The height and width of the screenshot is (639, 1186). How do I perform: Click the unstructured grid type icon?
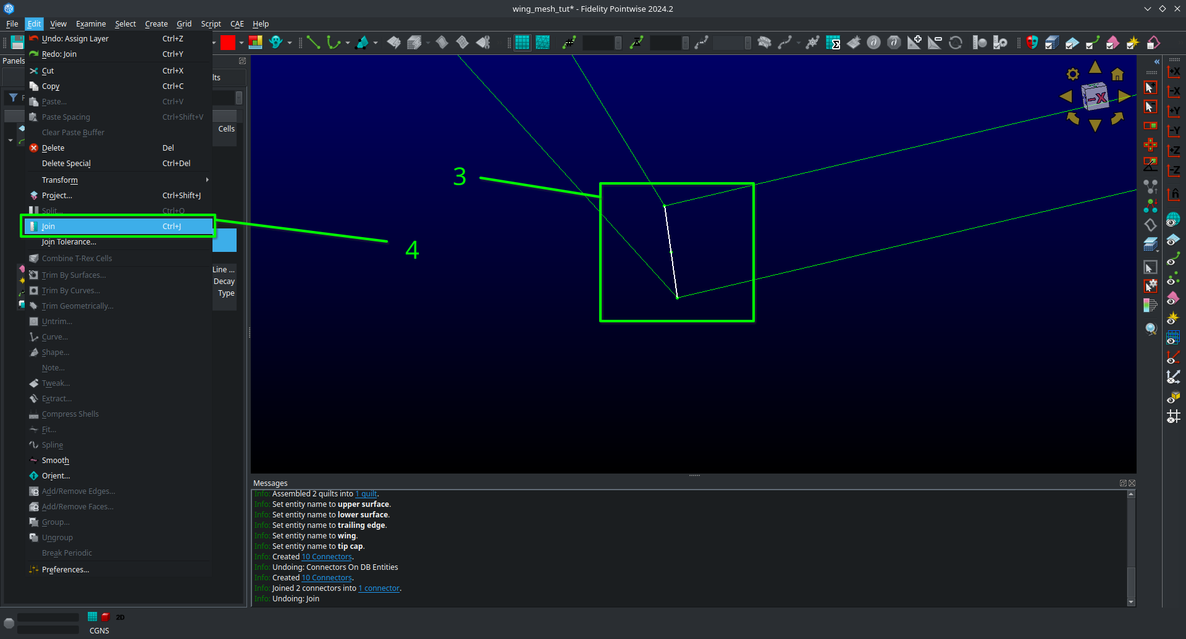[x=543, y=42]
